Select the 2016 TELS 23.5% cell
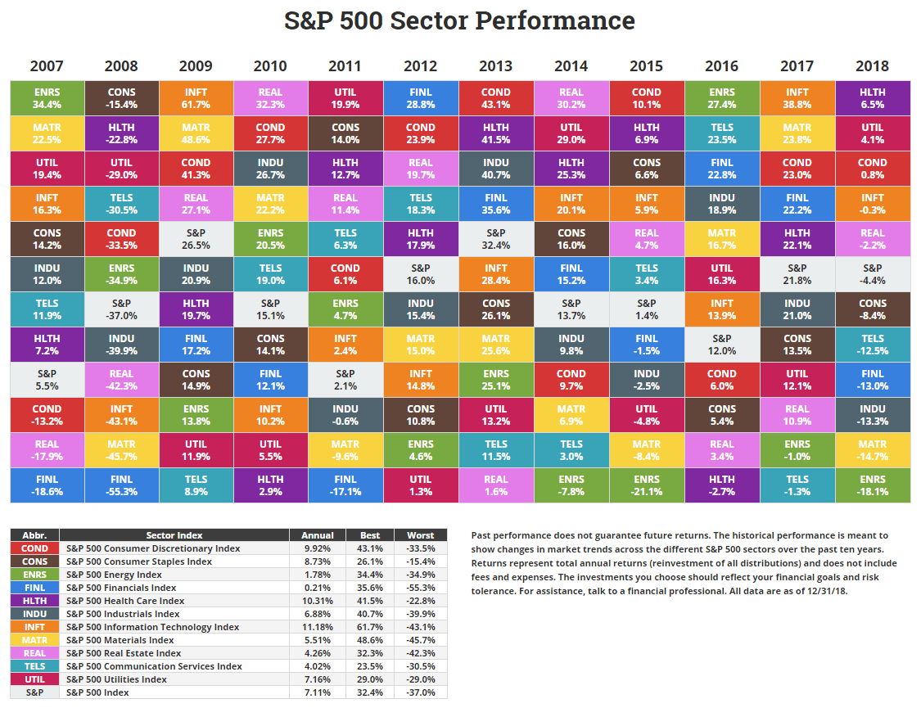 click(x=722, y=133)
